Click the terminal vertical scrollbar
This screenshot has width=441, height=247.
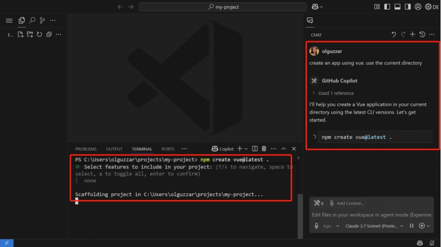pos(300,216)
